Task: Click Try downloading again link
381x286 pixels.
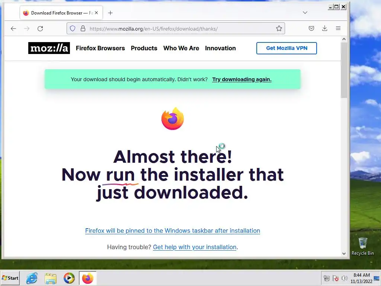Action: [x=242, y=80]
